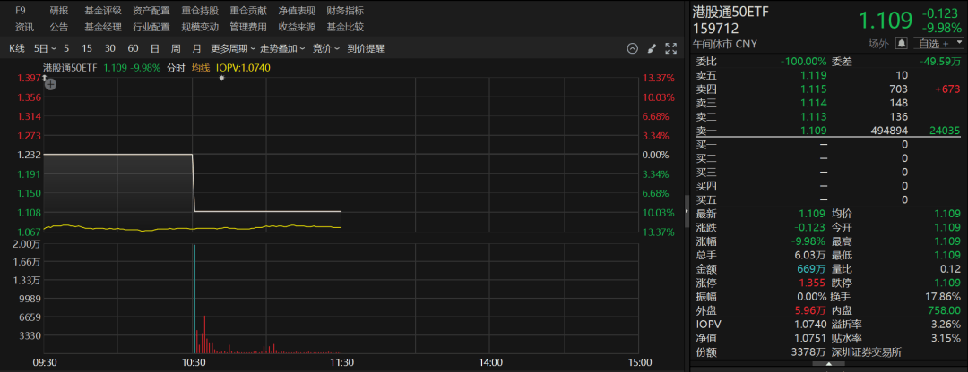This screenshot has width=968, height=372.
Task: Click the fullscreen expand chart icon
Action: pos(670,48)
